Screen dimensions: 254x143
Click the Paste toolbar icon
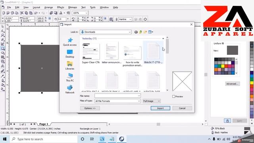click(31, 13)
